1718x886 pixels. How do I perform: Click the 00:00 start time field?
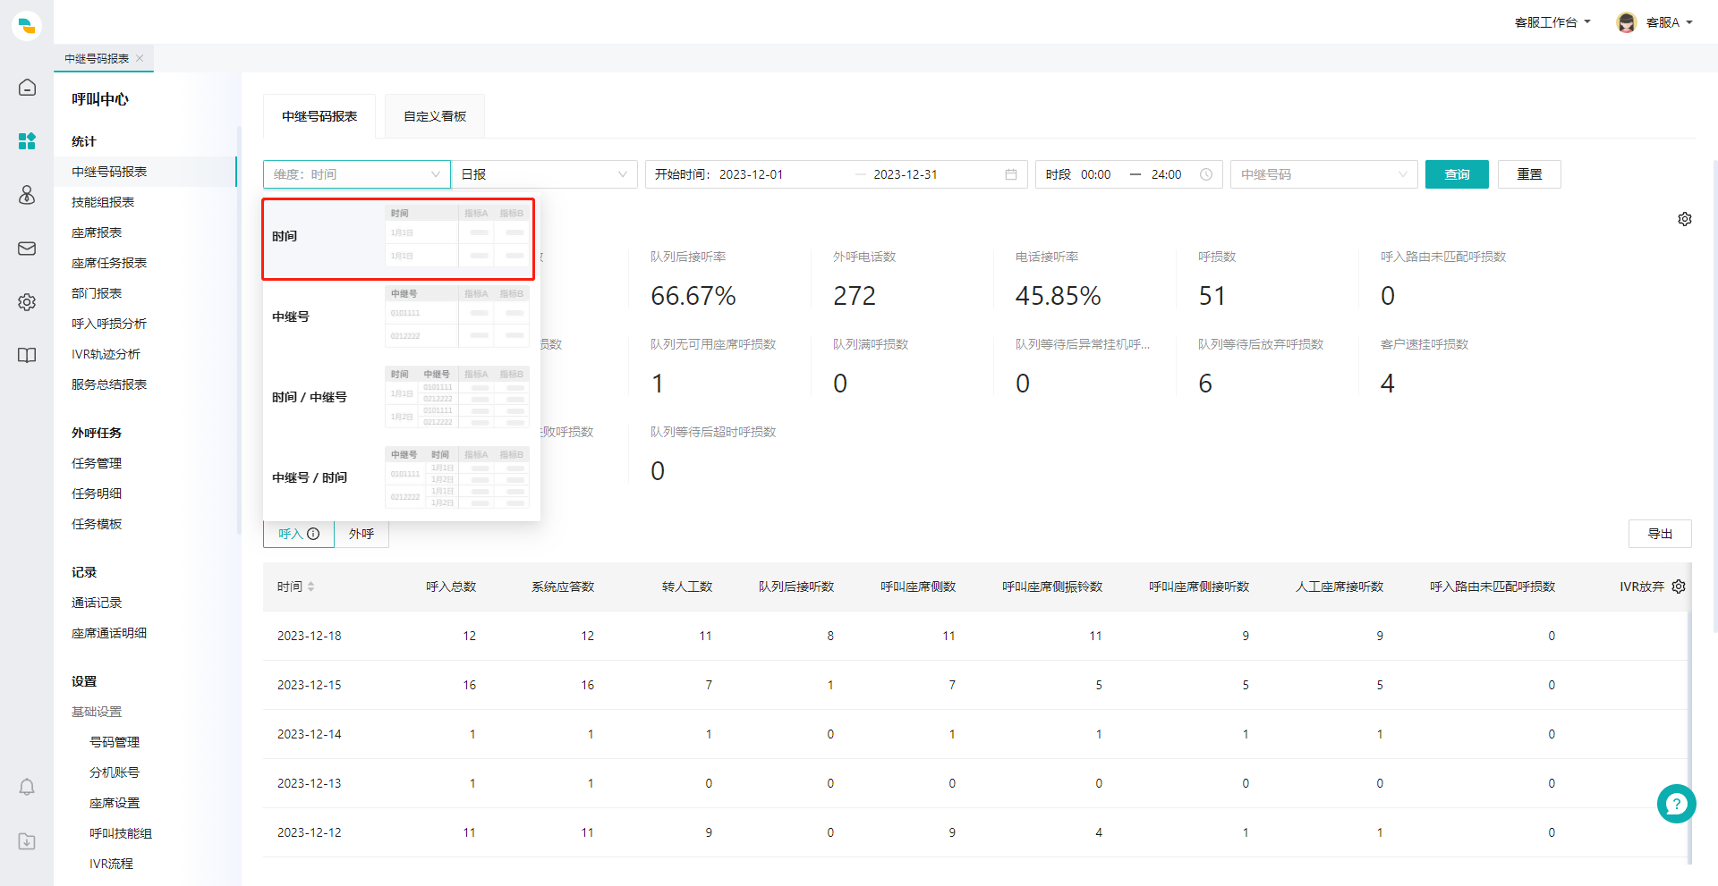(1095, 174)
